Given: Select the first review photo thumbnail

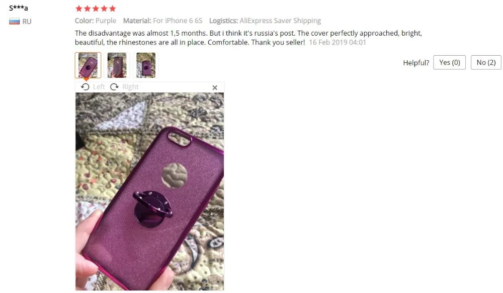Looking at the screenshot, I should pos(88,65).
